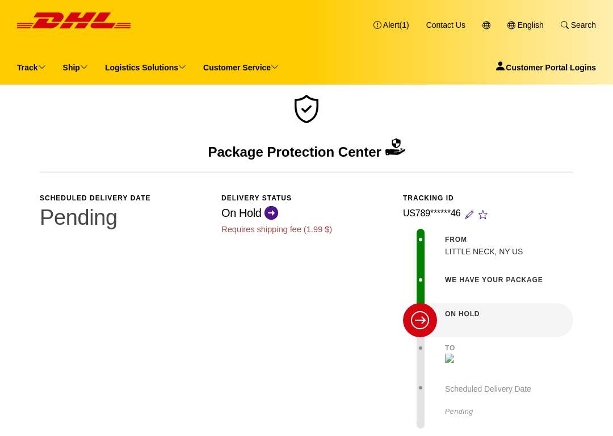Click the standalone globe region icon

point(486,26)
